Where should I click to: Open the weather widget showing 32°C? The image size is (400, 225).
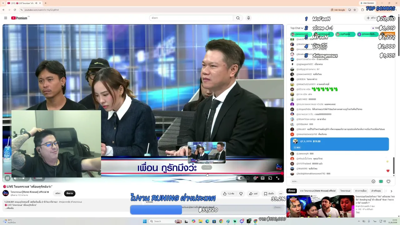point(9,221)
